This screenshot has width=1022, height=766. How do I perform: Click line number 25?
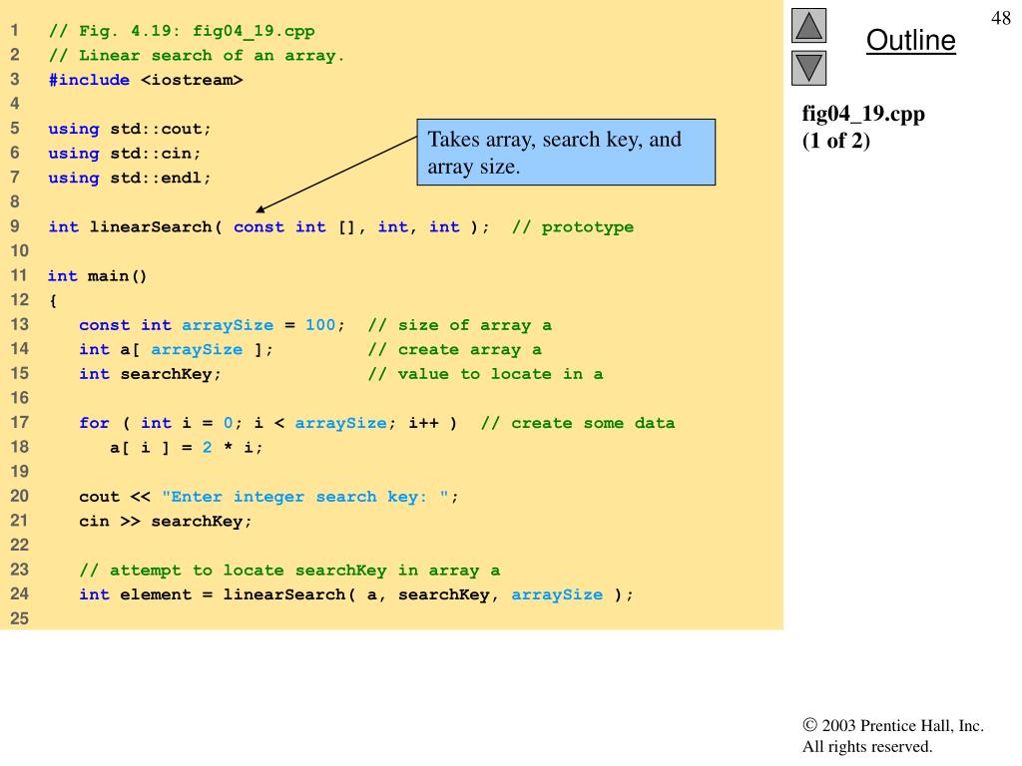[19, 618]
